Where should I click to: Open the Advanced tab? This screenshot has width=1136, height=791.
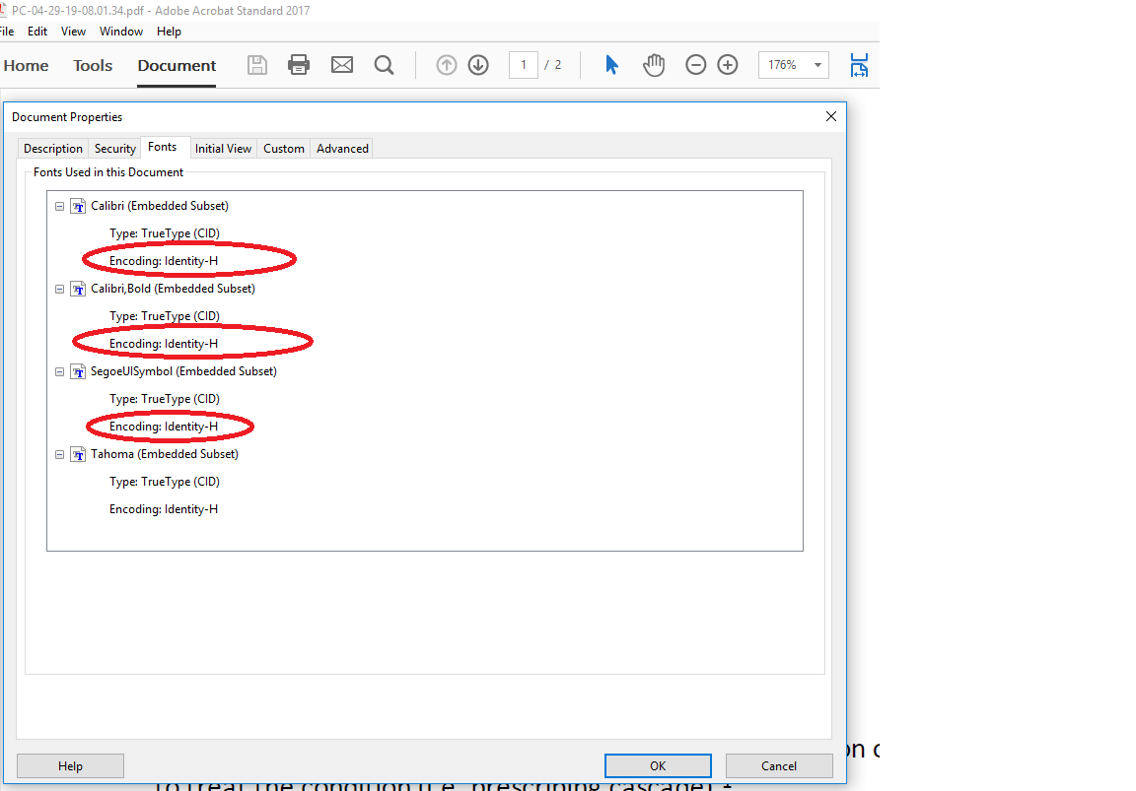[342, 149]
